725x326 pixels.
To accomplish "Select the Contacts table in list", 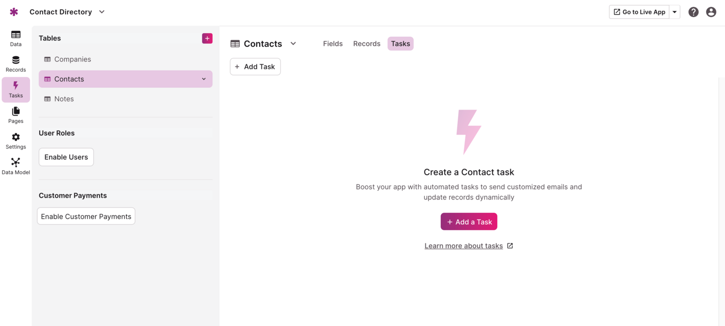I will pos(126,79).
